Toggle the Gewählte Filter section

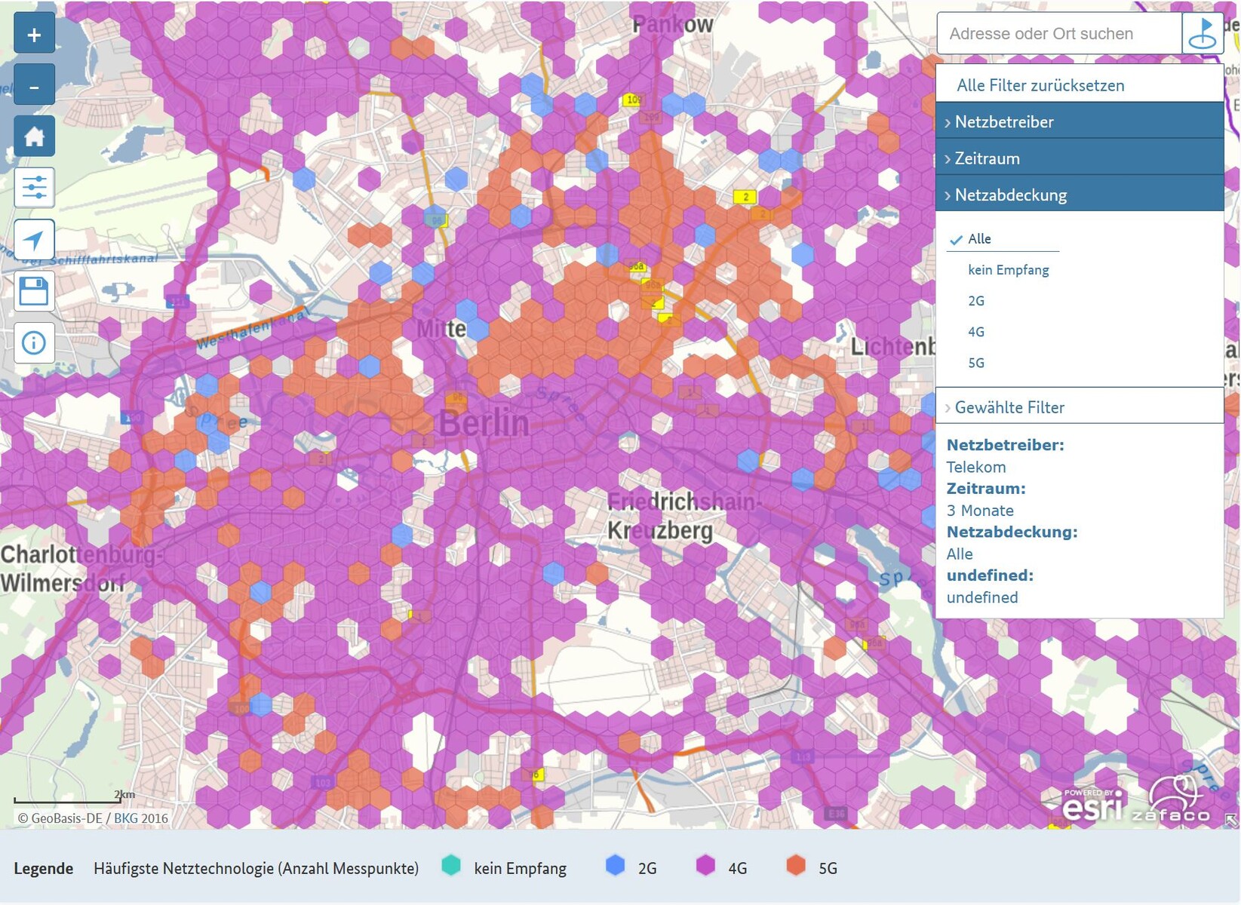1080,407
